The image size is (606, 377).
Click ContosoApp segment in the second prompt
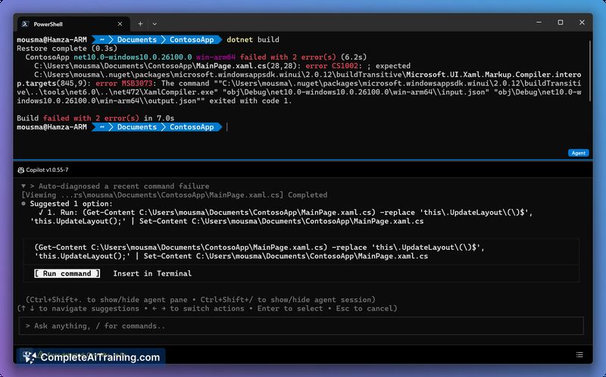tap(192, 127)
